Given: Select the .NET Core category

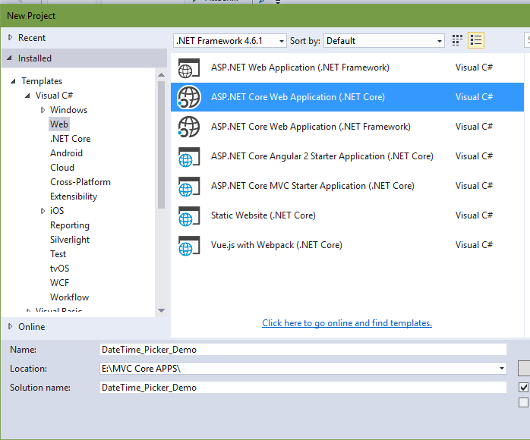Looking at the screenshot, I should pyautogui.click(x=71, y=139).
